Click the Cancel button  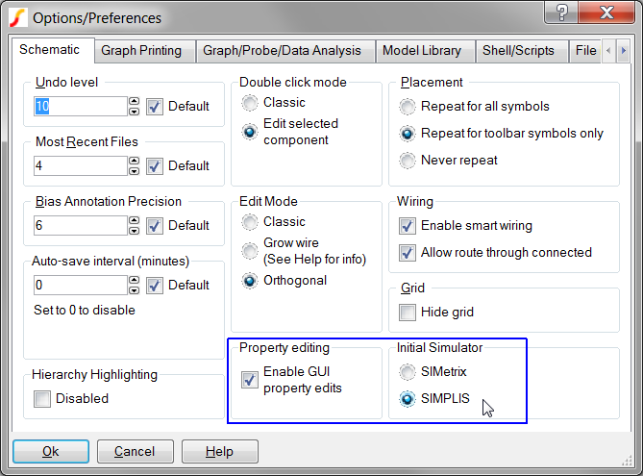pos(135,451)
